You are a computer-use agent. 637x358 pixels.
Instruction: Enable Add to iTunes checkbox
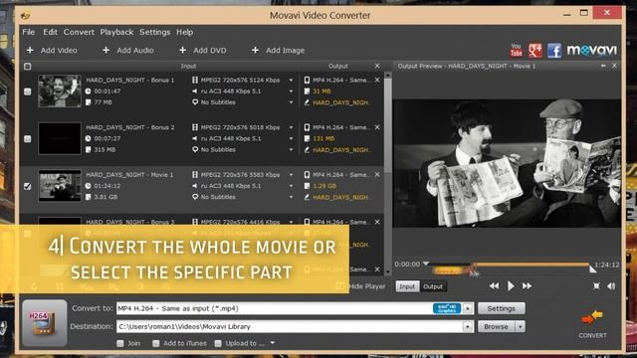coord(156,343)
